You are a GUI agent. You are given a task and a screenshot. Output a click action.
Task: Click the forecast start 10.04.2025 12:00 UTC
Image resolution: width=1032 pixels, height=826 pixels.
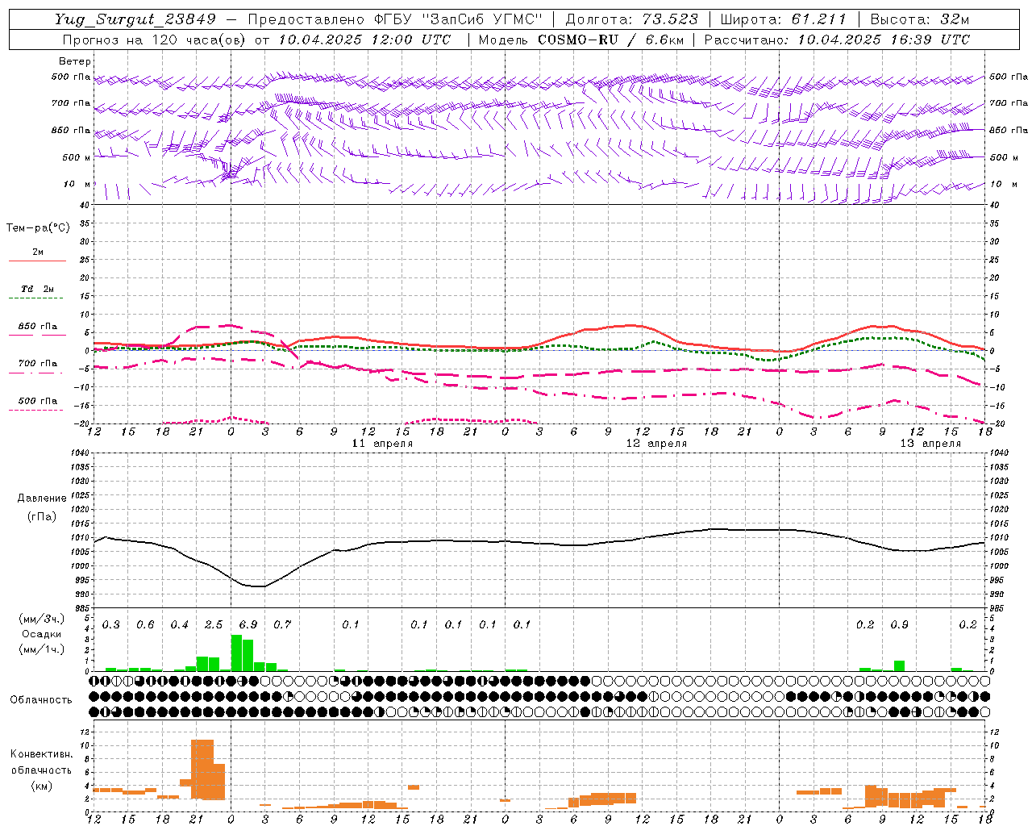(x=364, y=40)
